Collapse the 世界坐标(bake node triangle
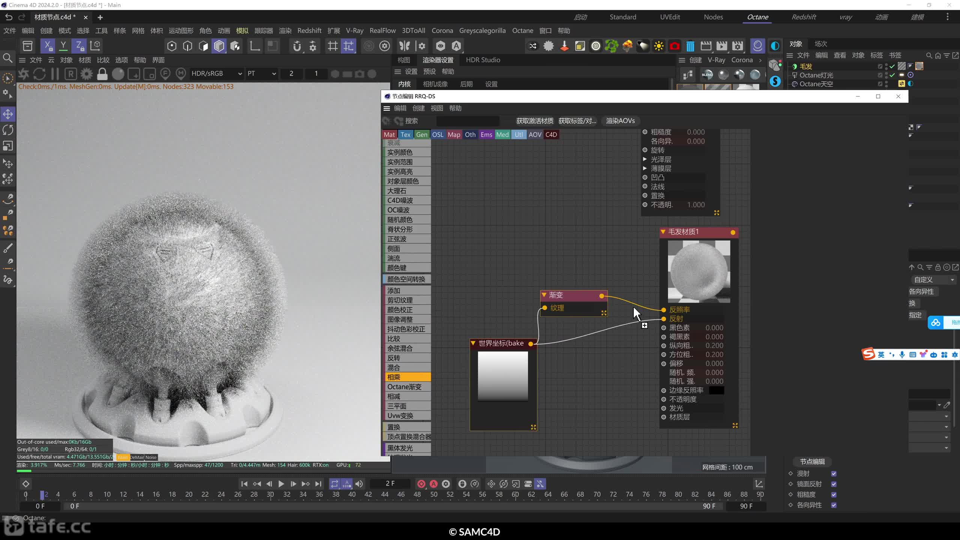960x540 pixels. coord(473,343)
